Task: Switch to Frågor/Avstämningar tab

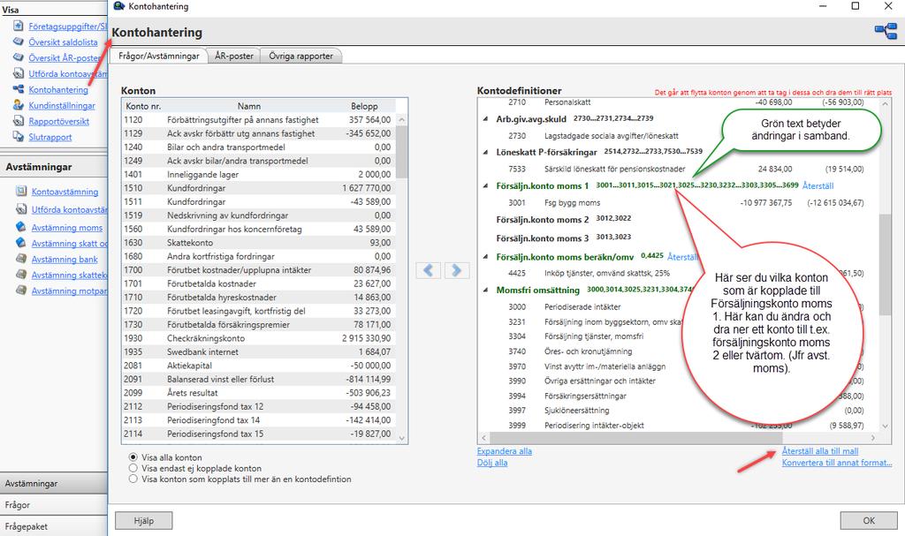Action: tap(159, 56)
